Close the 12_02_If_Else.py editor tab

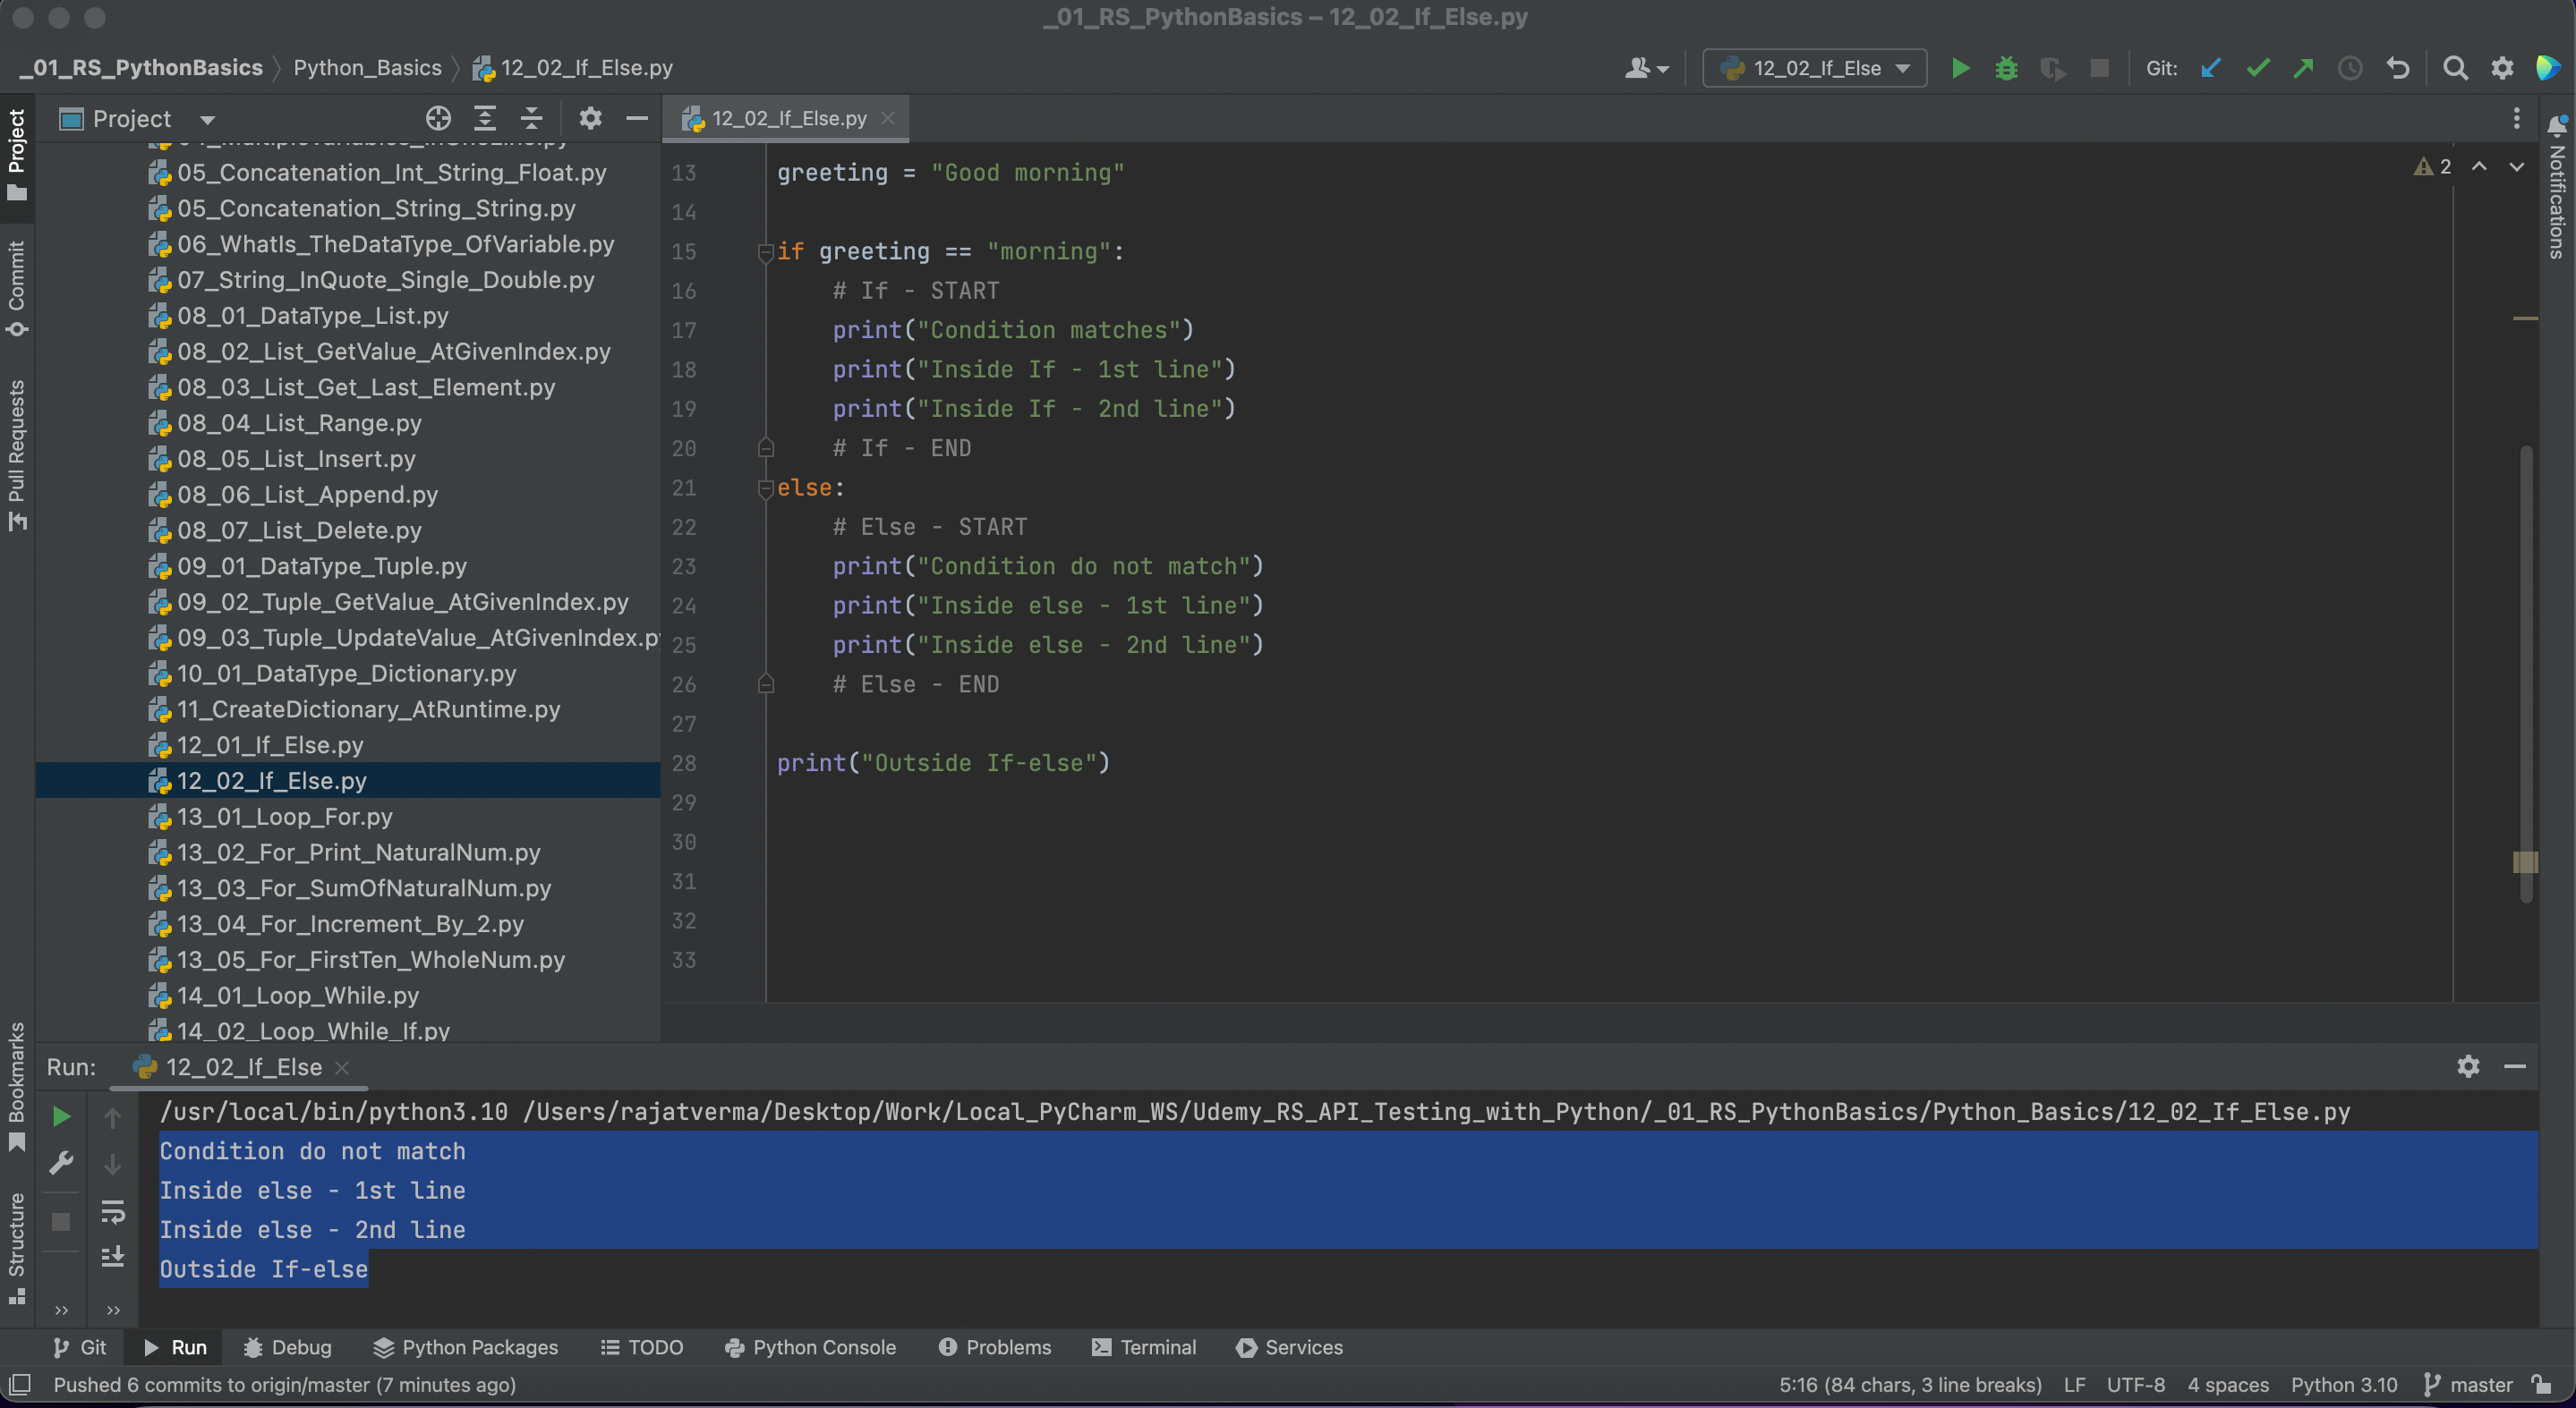(888, 119)
